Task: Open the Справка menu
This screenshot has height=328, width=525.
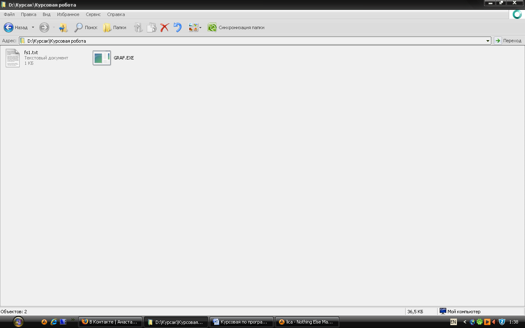Action: (116, 14)
